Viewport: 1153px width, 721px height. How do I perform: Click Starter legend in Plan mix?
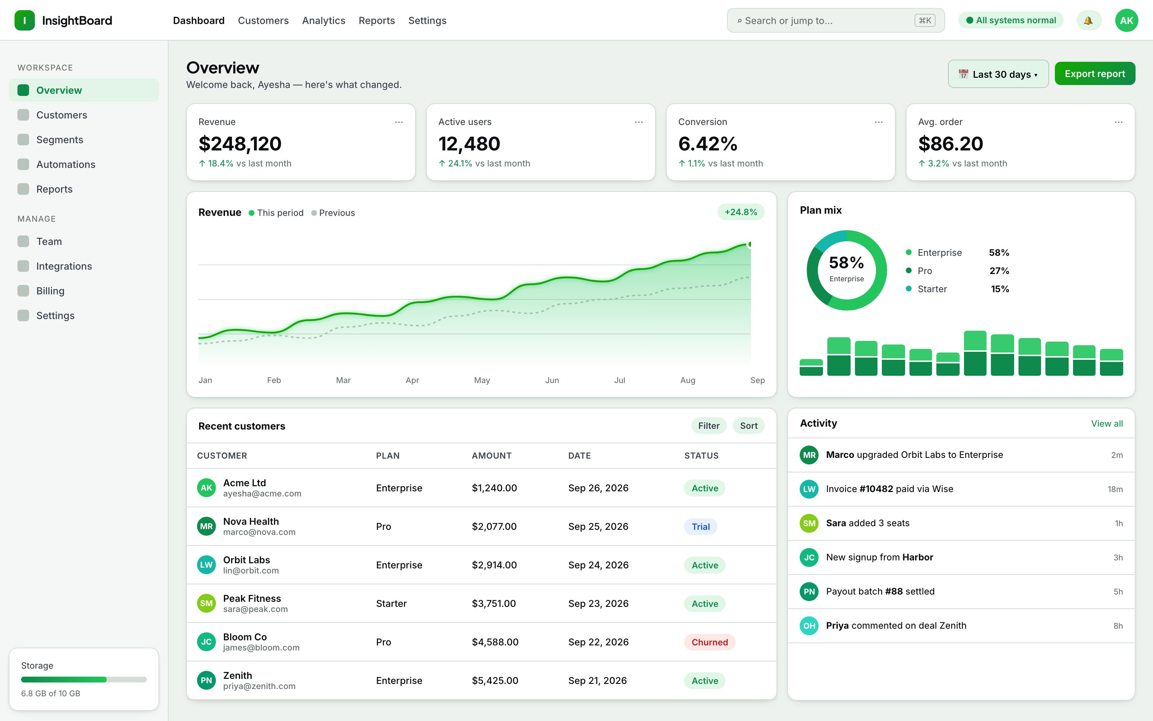[x=957, y=289]
